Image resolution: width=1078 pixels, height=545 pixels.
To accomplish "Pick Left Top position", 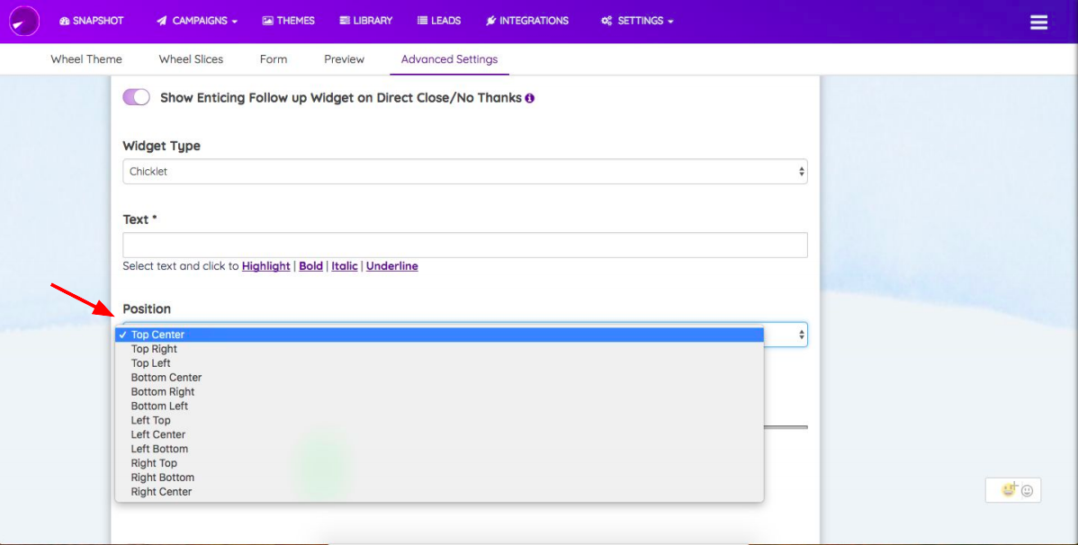I will (440, 420).
